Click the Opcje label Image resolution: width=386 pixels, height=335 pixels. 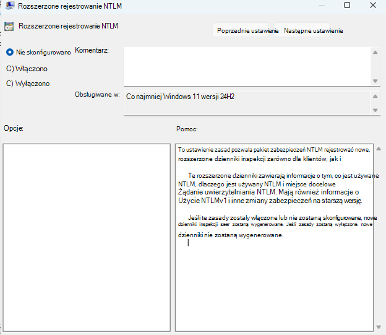click(x=14, y=128)
